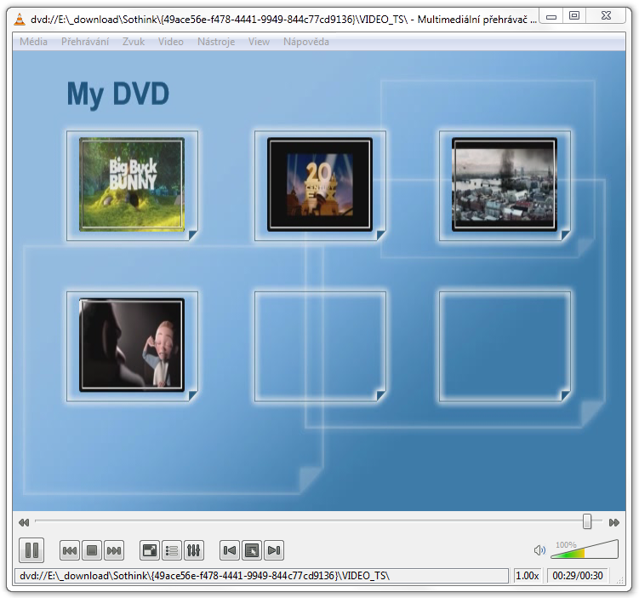Screen dimensions: 639x598
Task: Maximize the VLC player window
Action: click(574, 16)
